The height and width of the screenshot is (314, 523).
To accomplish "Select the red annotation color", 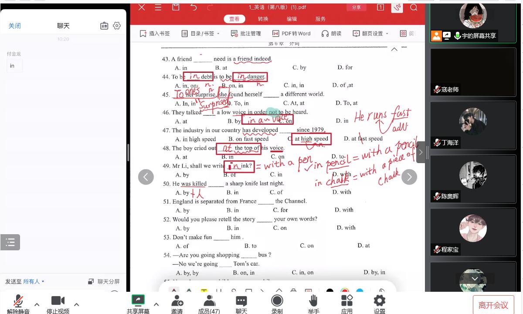I will (345, 290).
